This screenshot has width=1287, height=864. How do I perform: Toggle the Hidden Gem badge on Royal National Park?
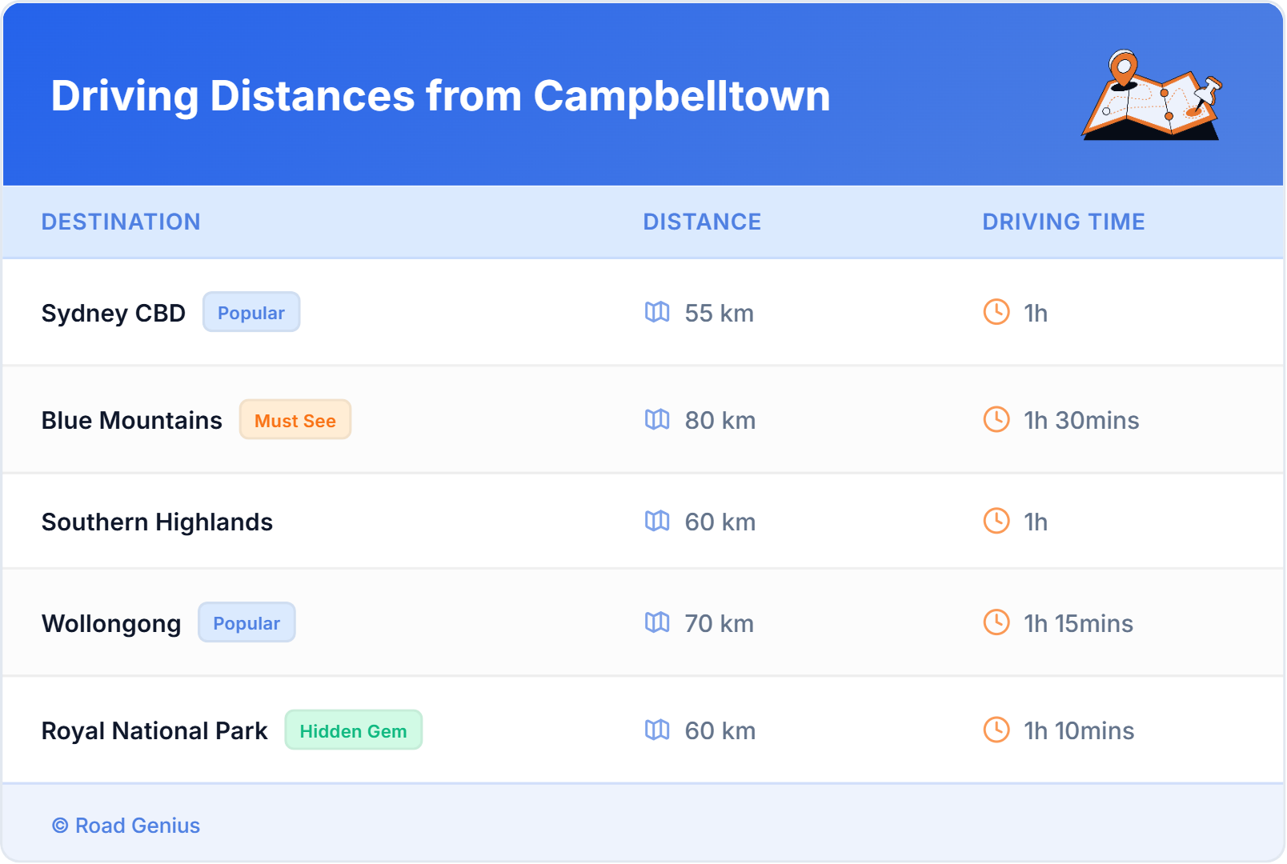tap(353, 730)
